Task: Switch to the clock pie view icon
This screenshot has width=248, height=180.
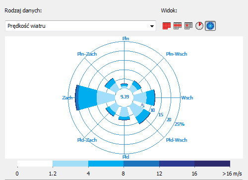Action: pyautogui.click(x=199, y=26)
